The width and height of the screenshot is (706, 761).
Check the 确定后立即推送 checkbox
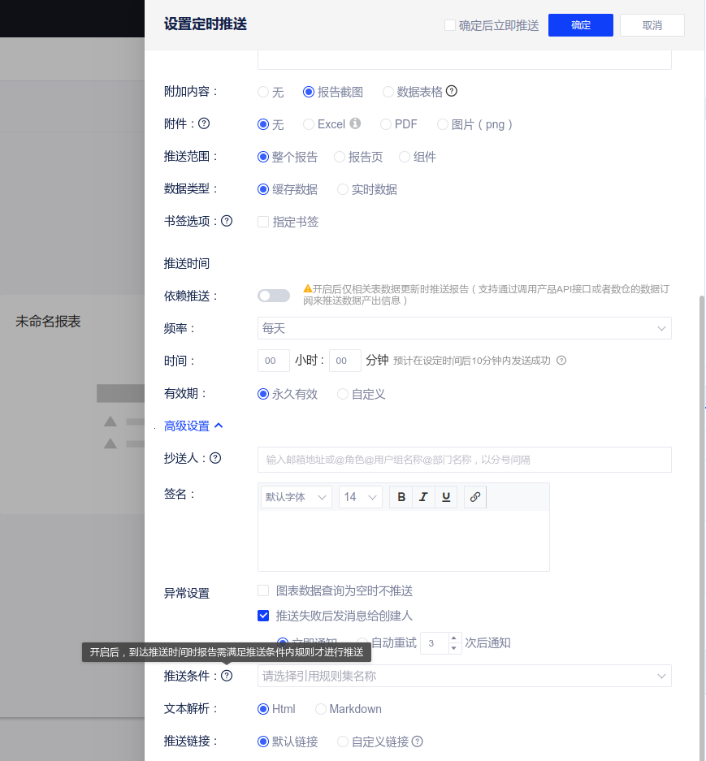(450, 25)
